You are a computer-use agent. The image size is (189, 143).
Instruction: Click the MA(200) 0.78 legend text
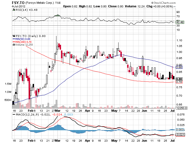coord(23,42)
